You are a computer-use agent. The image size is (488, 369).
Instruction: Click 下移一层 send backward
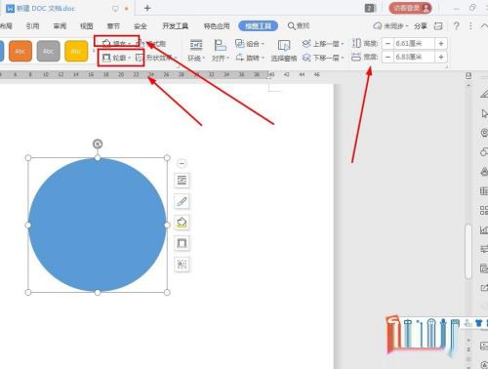[x=322, y=58]
